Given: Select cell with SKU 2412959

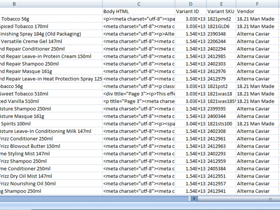Looking at the screenshot, I should (221, 161).
